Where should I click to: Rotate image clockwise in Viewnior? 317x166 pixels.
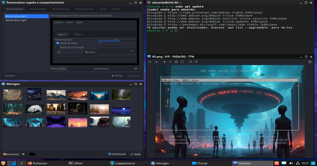coord(196,62)
